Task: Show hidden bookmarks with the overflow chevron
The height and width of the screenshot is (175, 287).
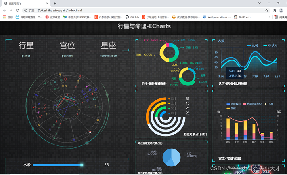Action: (x=270, y=17)
